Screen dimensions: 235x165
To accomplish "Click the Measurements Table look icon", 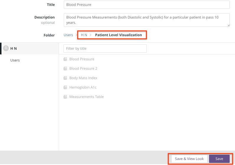I will click(x=65, y=97).
